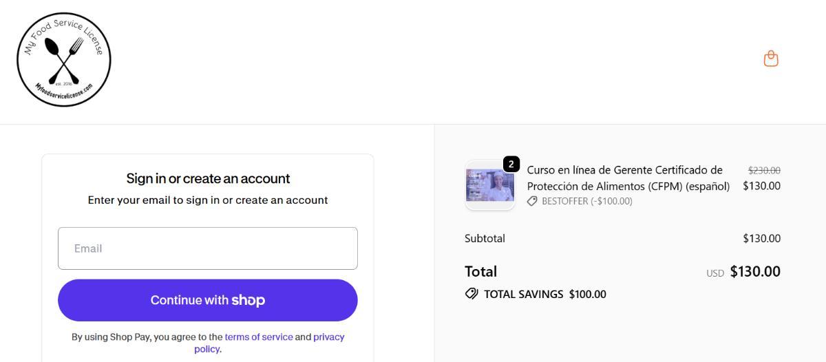Click the USD currency label

click(715, 273)
